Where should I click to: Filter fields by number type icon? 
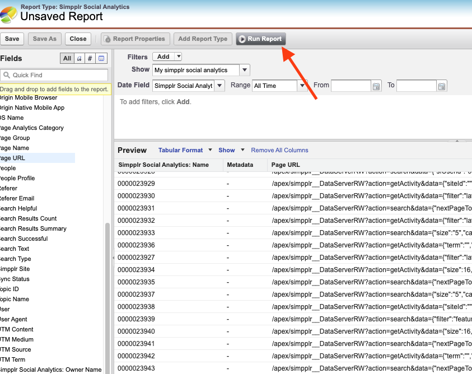pos(90,58)
